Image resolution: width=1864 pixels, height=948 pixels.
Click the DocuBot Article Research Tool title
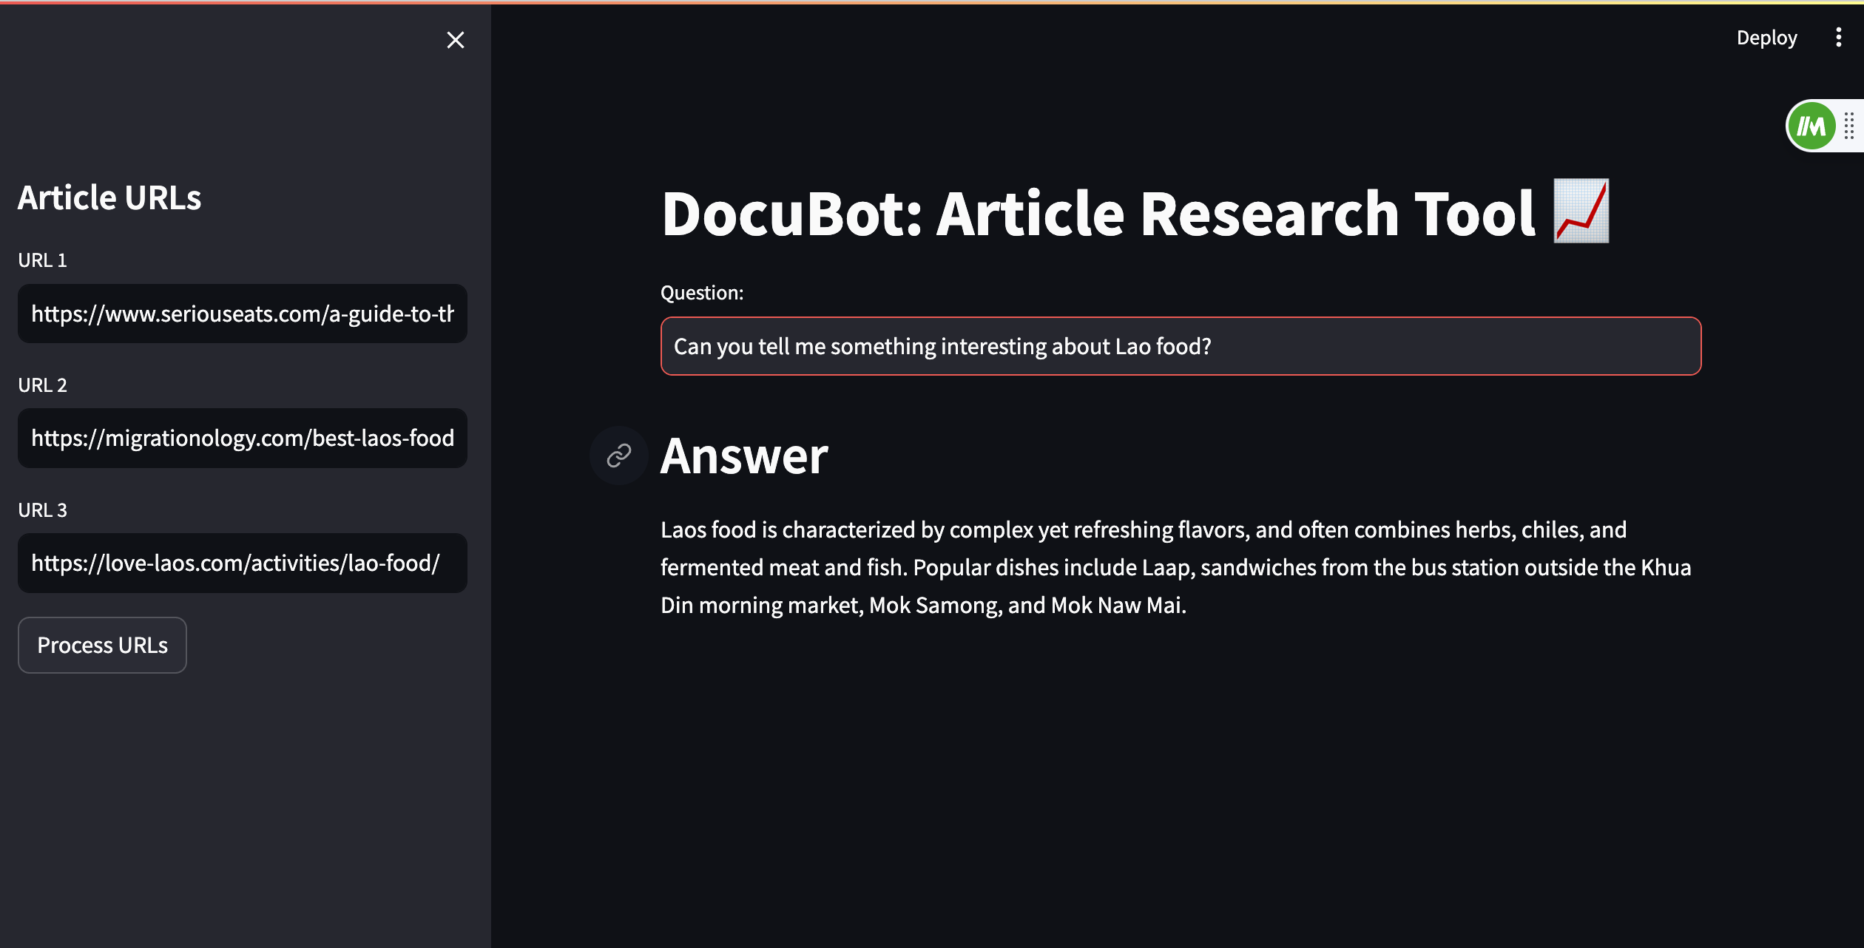coord(1098,214)
